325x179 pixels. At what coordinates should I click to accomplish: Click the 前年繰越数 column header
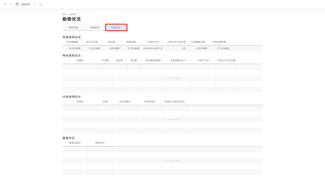pyautogui.click(x=72, y=42)
